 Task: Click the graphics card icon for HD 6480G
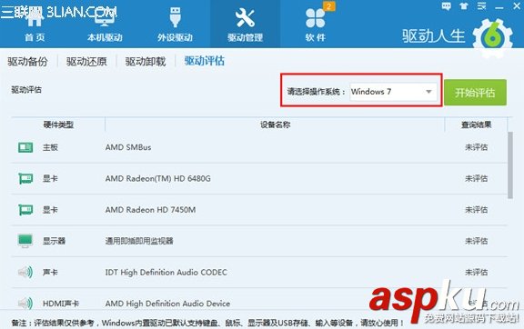[25, 179]
